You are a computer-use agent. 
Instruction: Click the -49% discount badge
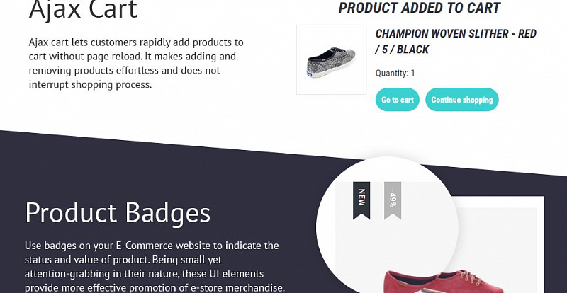pyautogui.click(x=393, y=200)
